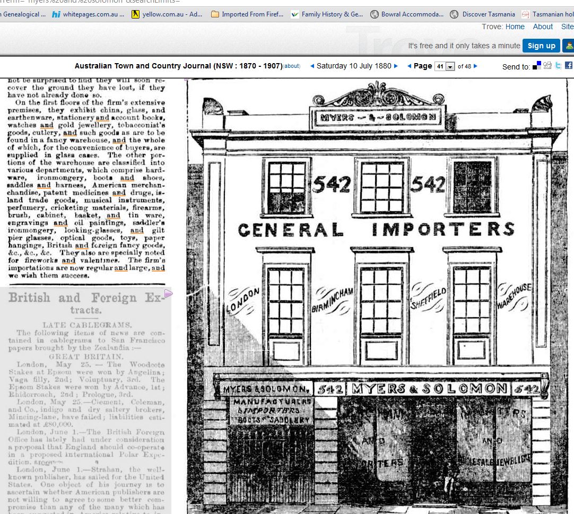The width and height of the screenshot is (574, 514).
Task: Open the Family History & Ge... bookmark label
Action: click(333, 14)
